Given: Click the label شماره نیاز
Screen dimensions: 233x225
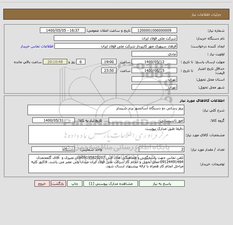Looking at the screenshot, I should (216, 31).
